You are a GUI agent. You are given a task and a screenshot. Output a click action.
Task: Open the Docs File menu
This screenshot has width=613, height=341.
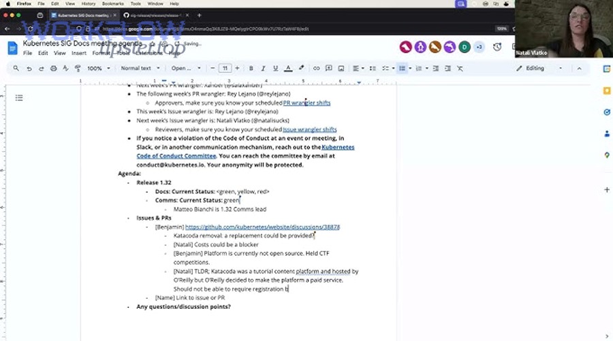(x=27, y=53)
